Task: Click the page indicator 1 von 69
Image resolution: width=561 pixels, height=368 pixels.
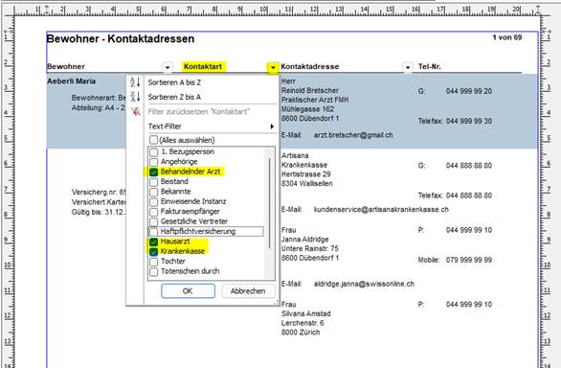Action: (507, 37)
